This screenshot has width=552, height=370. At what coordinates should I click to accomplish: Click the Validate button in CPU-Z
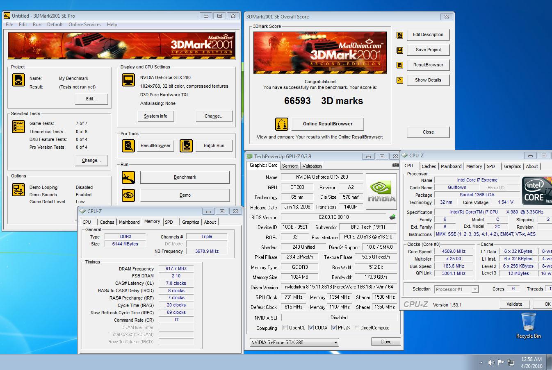(x=514, y=304)
